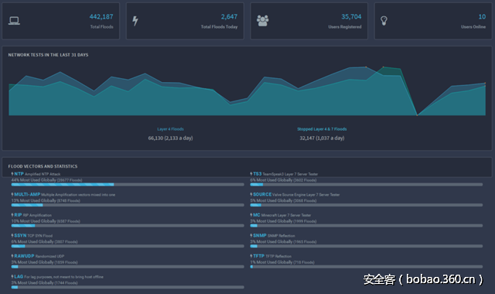Click the bolt icon beside TFTP
This screenshot has height=294, width=495.
251,256
